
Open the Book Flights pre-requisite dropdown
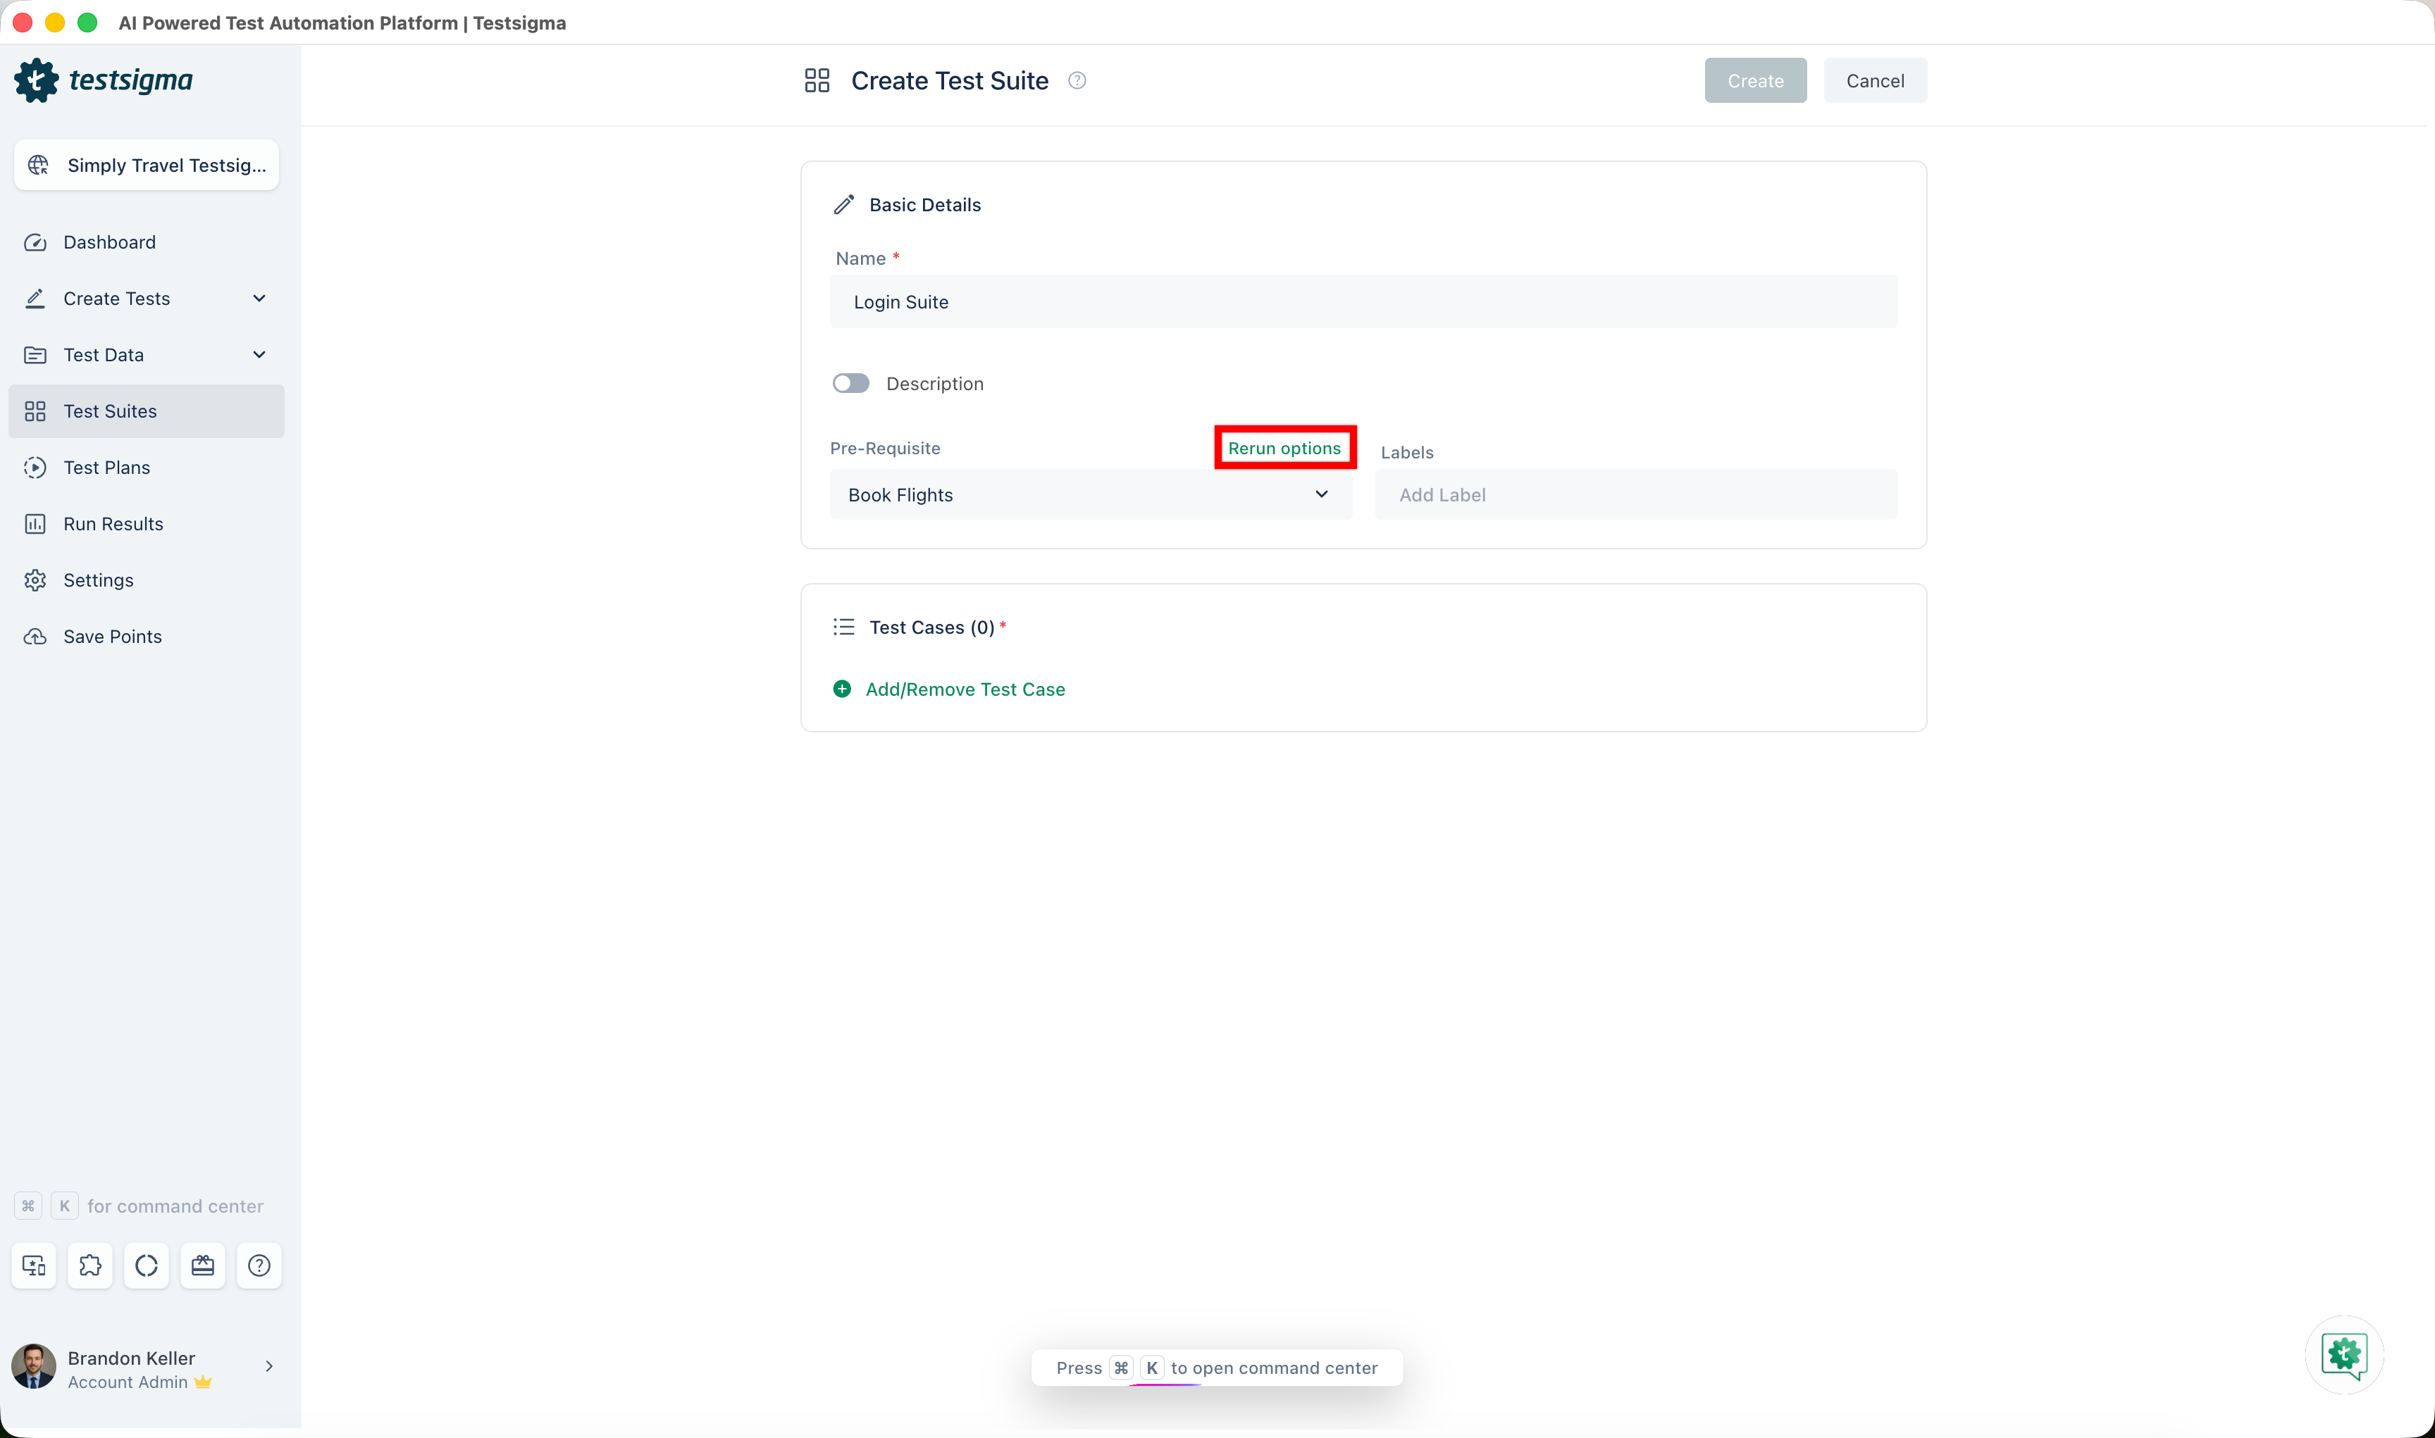click(x=1091, y=494)
